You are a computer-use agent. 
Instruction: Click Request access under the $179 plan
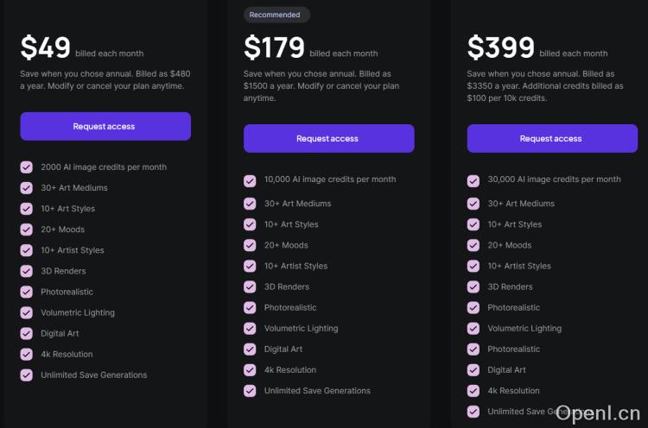pos(328,138)
